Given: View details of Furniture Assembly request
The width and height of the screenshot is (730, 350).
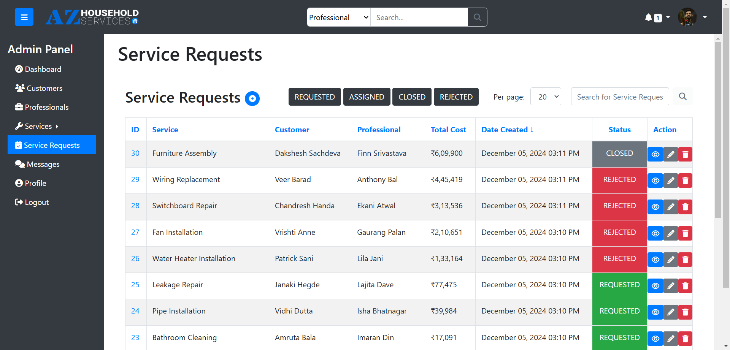Looking at the screenshot, I should (x=655, y=154).
